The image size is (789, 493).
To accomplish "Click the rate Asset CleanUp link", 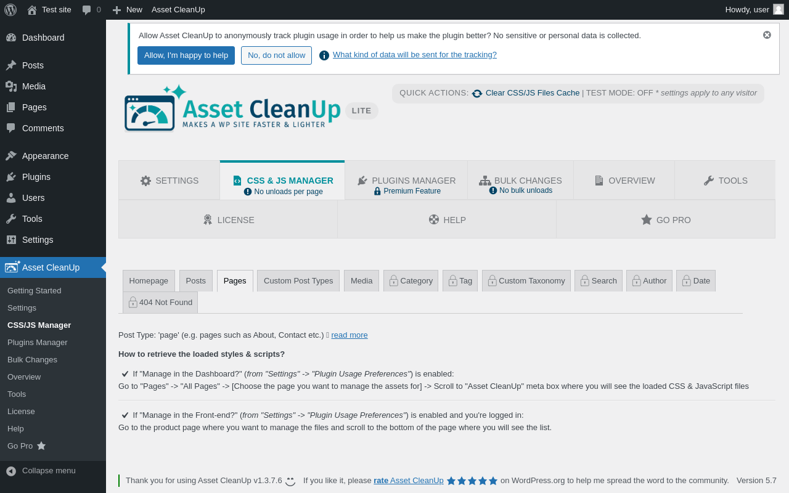I will click(x=409, y=481).
